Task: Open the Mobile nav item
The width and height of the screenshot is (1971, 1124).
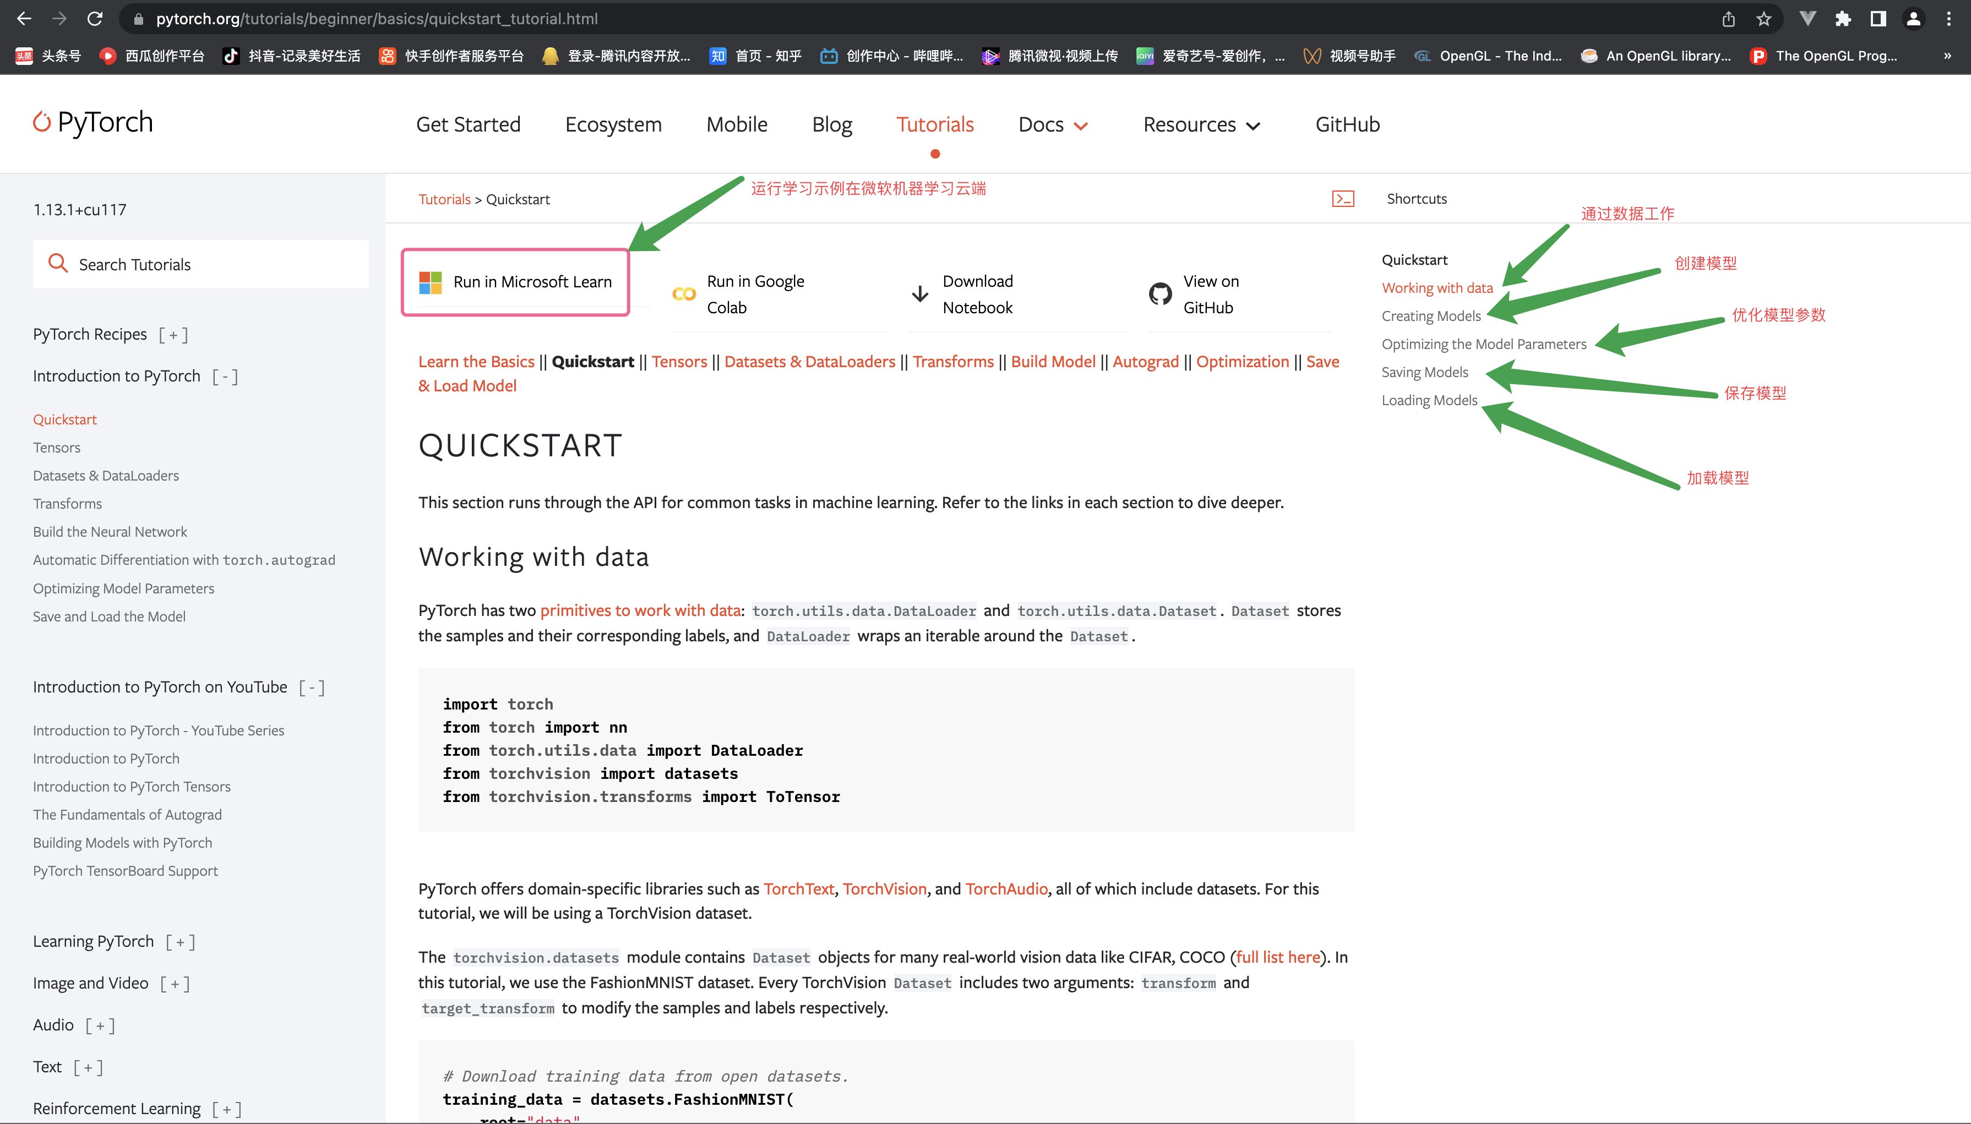Action: [737, 124]
